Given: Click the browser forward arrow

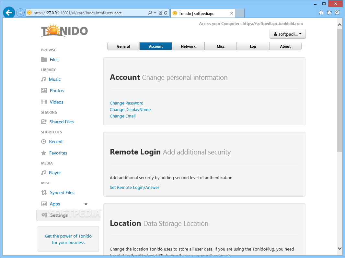Looking at the screenshot, I should 20,13.
